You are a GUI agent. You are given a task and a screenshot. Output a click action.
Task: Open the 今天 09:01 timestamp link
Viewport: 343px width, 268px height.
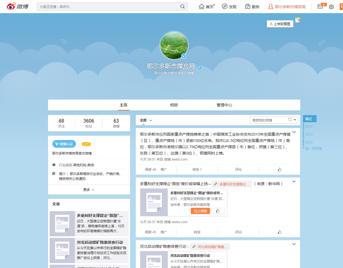tap(148, 159)
